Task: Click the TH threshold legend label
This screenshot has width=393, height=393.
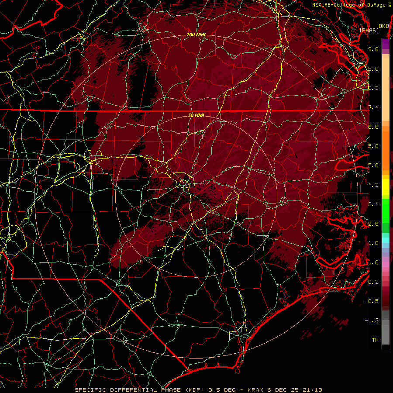Action: (375, 340)
